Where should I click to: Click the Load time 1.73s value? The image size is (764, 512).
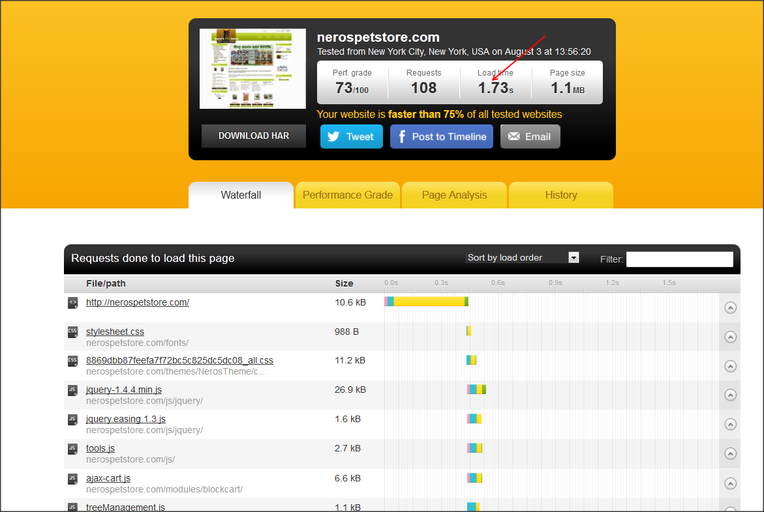click(496, 88)
